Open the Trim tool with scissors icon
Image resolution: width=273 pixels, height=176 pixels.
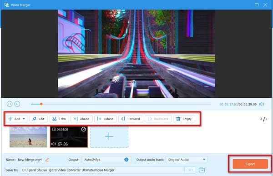click(59, 119)
